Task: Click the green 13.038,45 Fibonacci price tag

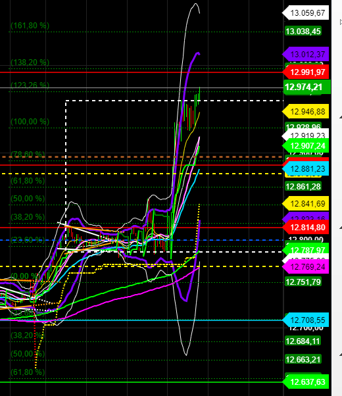Action: [x=303, y=32]
